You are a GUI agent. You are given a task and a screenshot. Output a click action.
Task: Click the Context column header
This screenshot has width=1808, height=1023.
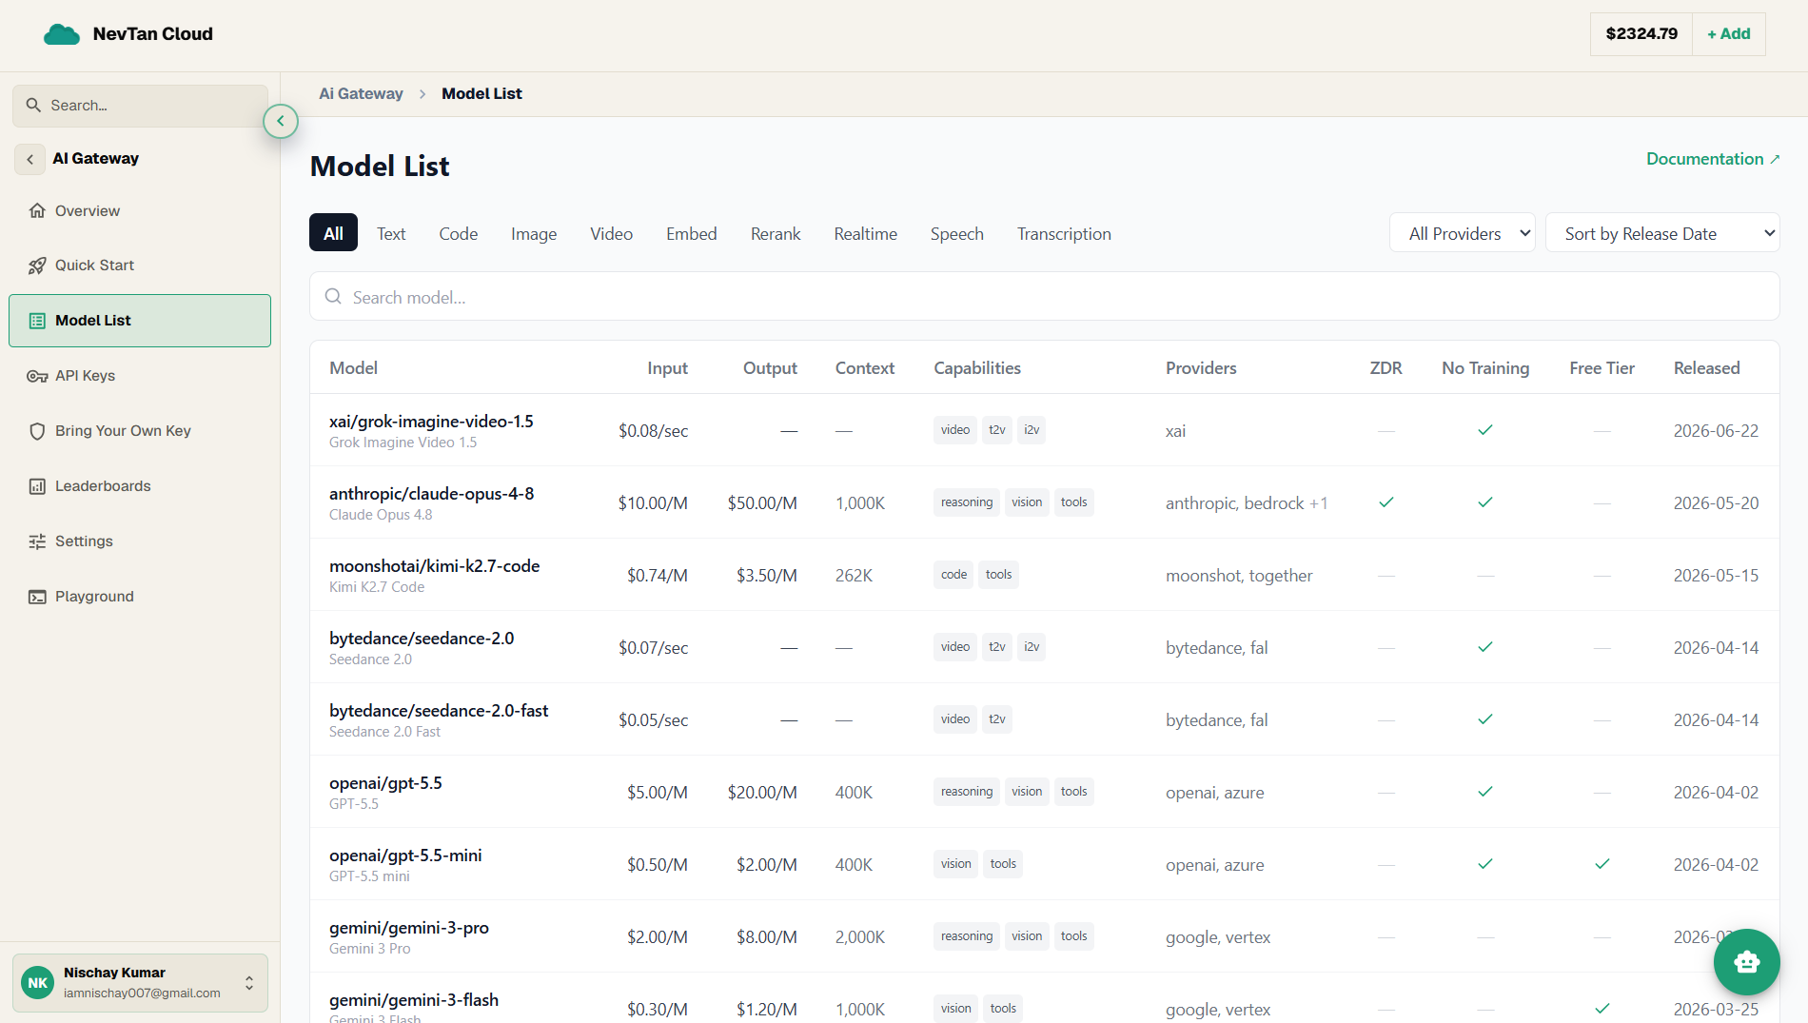pos(864,368)
